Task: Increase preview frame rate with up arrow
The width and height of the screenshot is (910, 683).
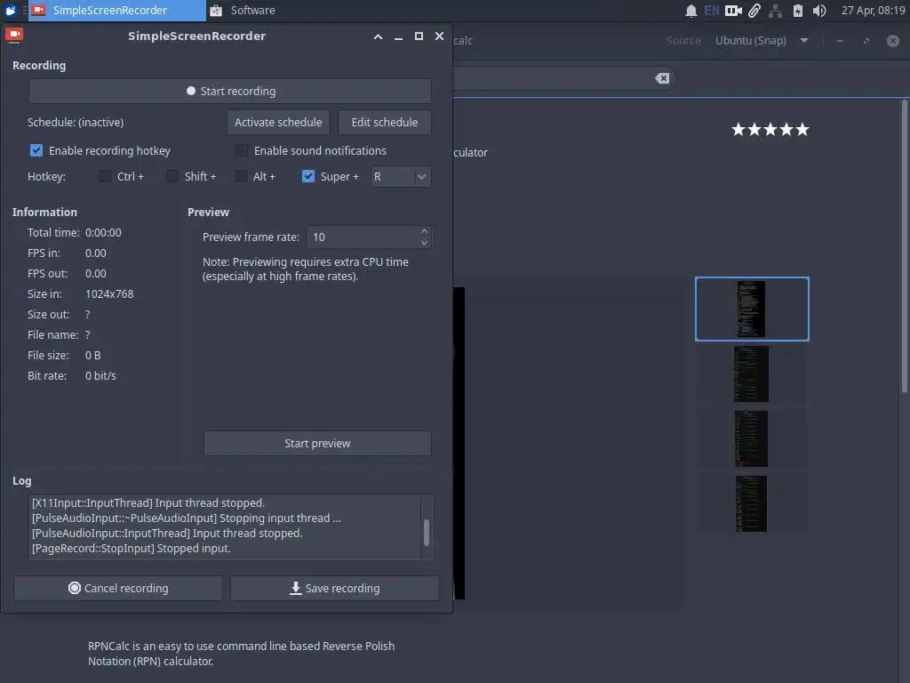Action: (424, 231)
